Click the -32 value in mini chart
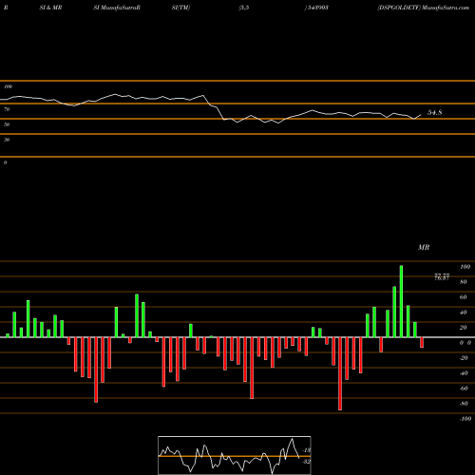Screen dimensions: 475x475 [307, 462]
